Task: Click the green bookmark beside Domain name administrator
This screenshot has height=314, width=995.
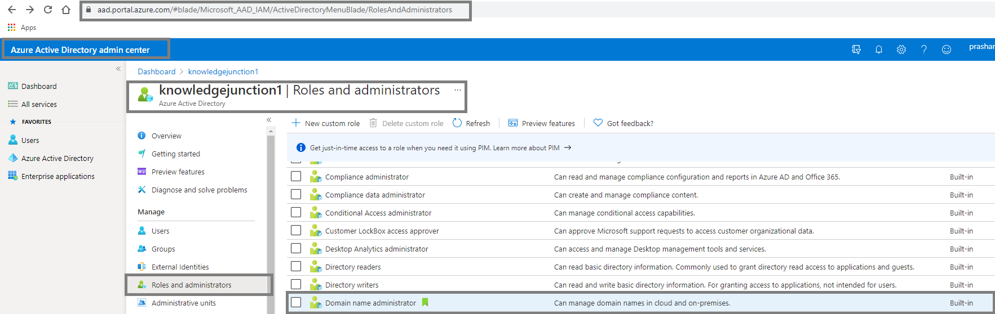Action: [425, 302]
